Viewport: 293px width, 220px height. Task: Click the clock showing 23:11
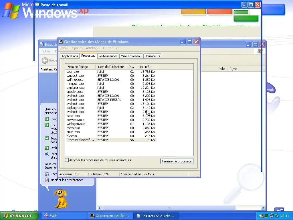285,216
